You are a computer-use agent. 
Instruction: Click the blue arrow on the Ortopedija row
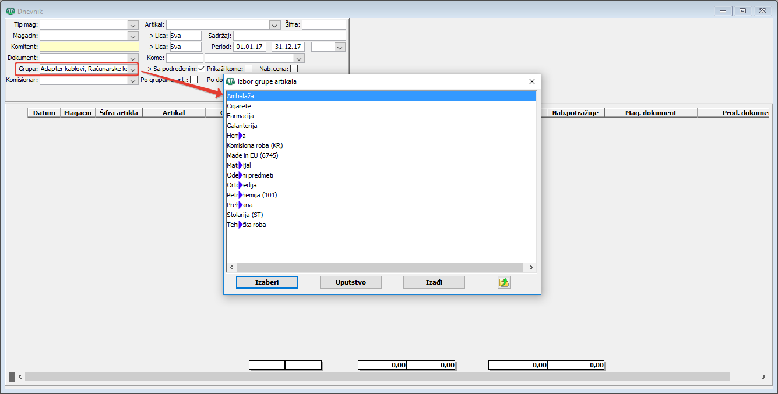241,185
